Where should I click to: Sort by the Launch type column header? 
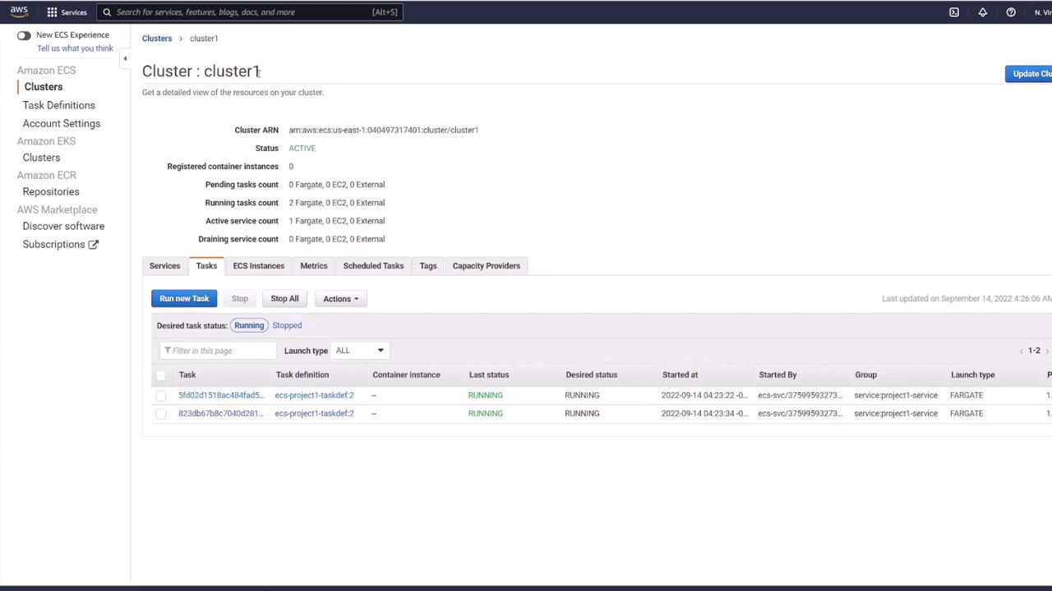click(972, 375)
